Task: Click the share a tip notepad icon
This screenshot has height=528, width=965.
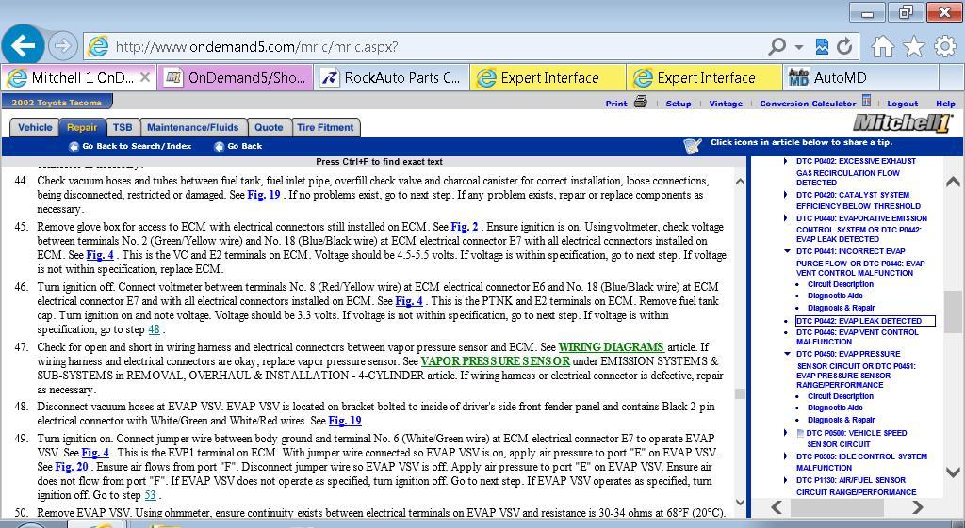Action: 693,146
